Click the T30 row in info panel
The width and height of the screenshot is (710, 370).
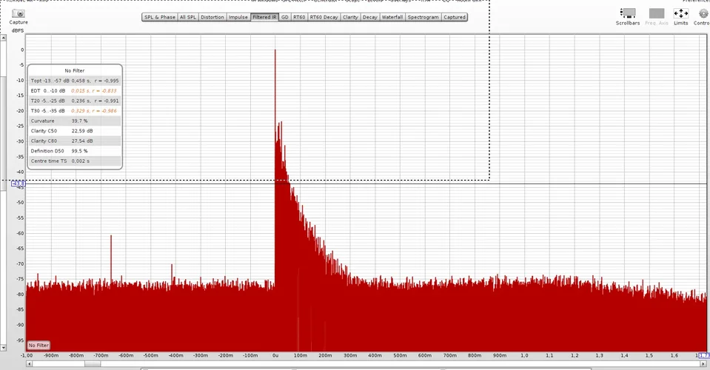(x=74, y=110)
